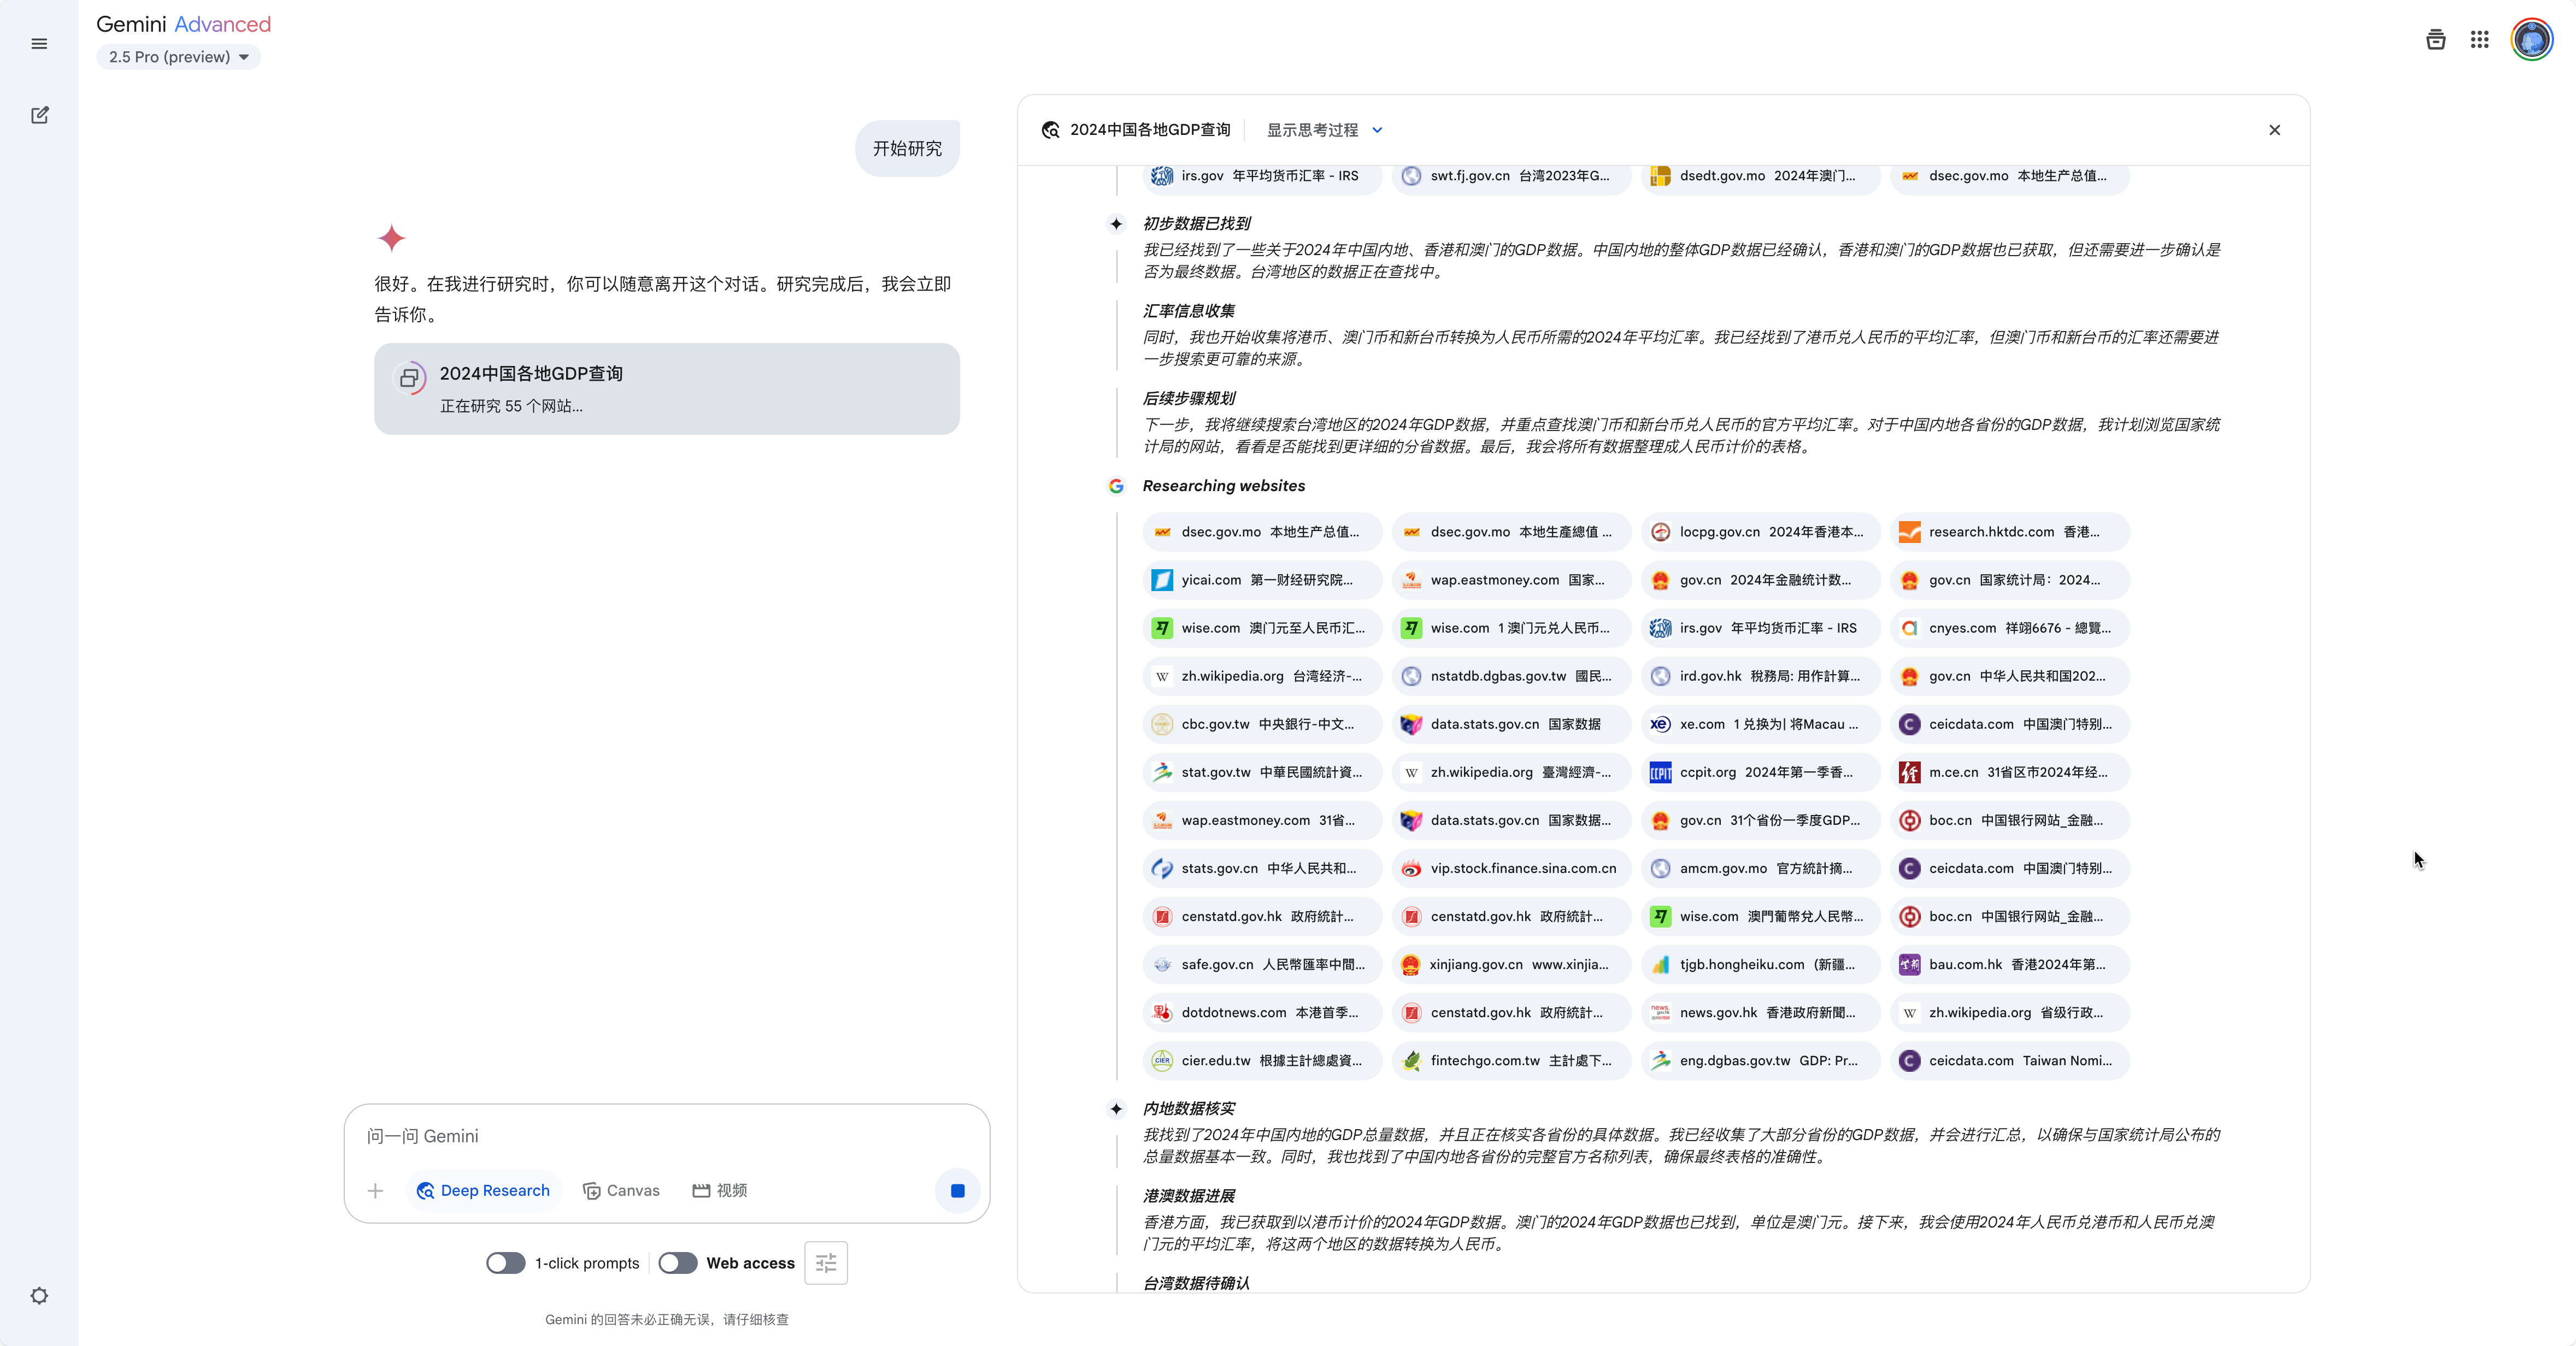2576x1346 pixels.
Task: Open the cier.edu.tw 根據主計總處 source
Action: 1262,1060
